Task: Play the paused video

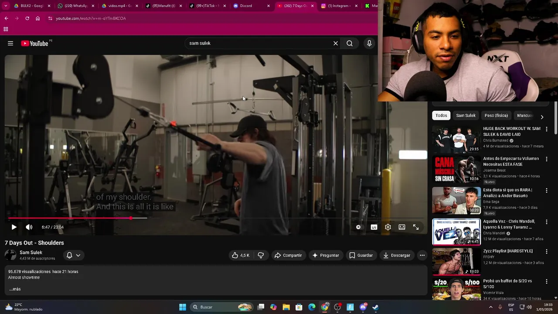Action: click(14, 227)
